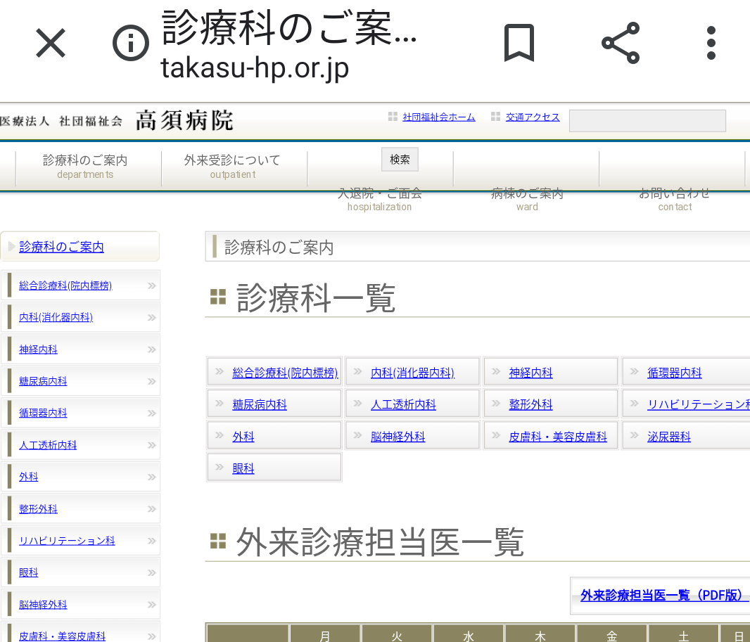Select 整形外科 in department grid
This screenshot has width=750, height=642.
pos(530,404)
